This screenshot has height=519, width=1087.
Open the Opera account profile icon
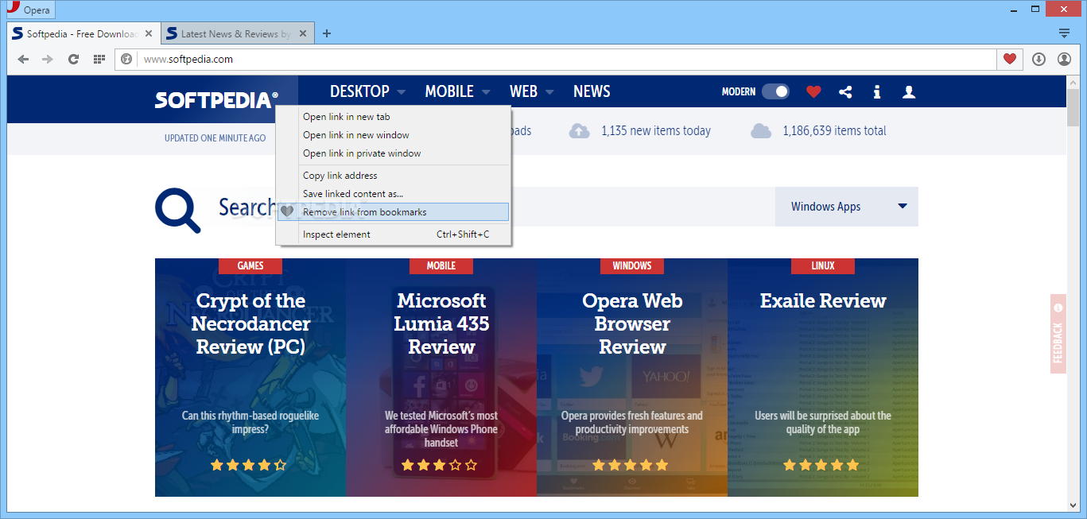(x=1064, y=59)
